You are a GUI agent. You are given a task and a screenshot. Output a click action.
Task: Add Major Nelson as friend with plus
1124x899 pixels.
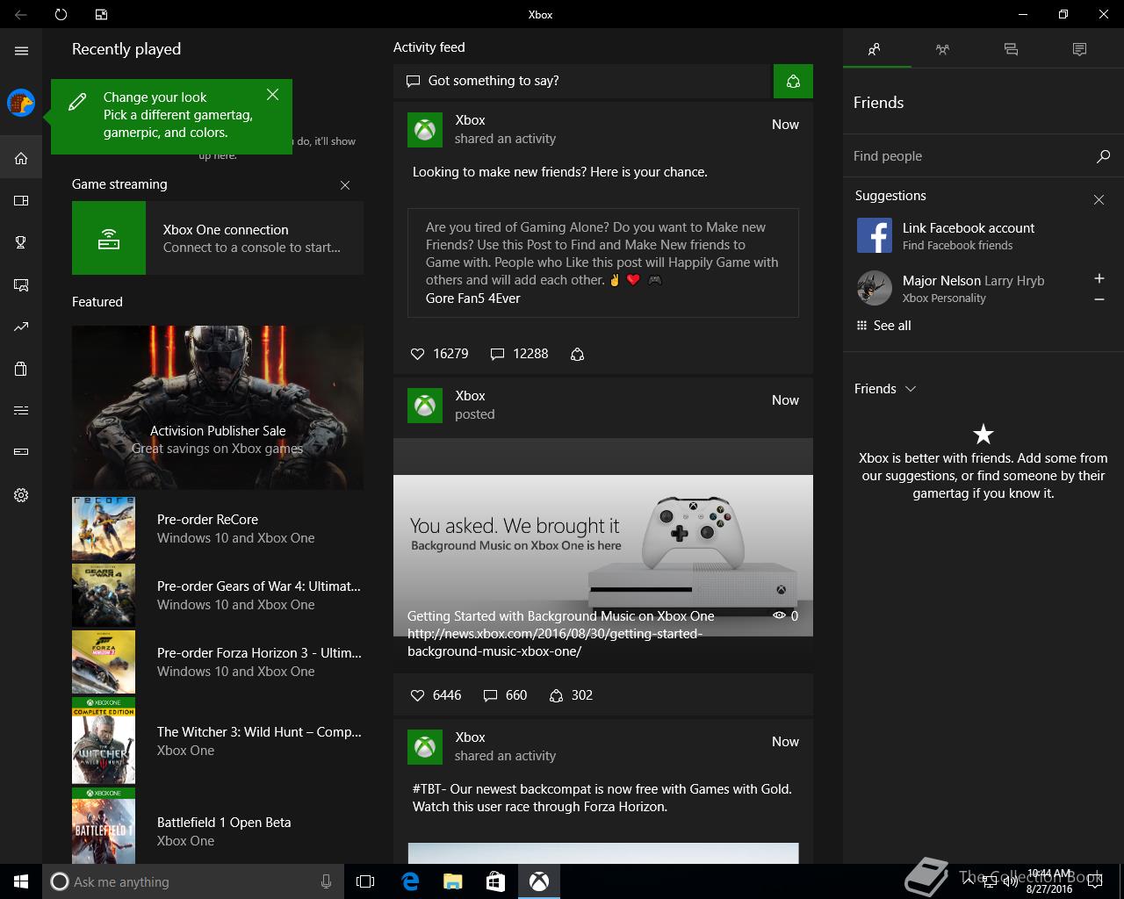pyautogui.click(x=1099, y=278)
